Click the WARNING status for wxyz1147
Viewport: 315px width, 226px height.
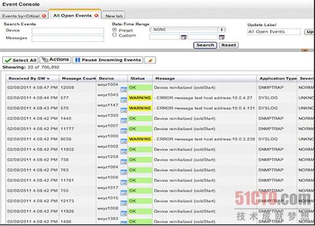tap(140, 108)
